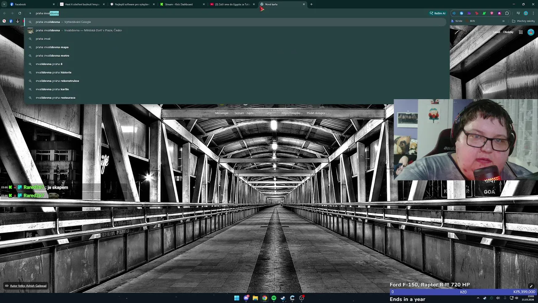Open Všechny záložky folder
The width and height of the screenshot is (538, 303).
point(523,21)
